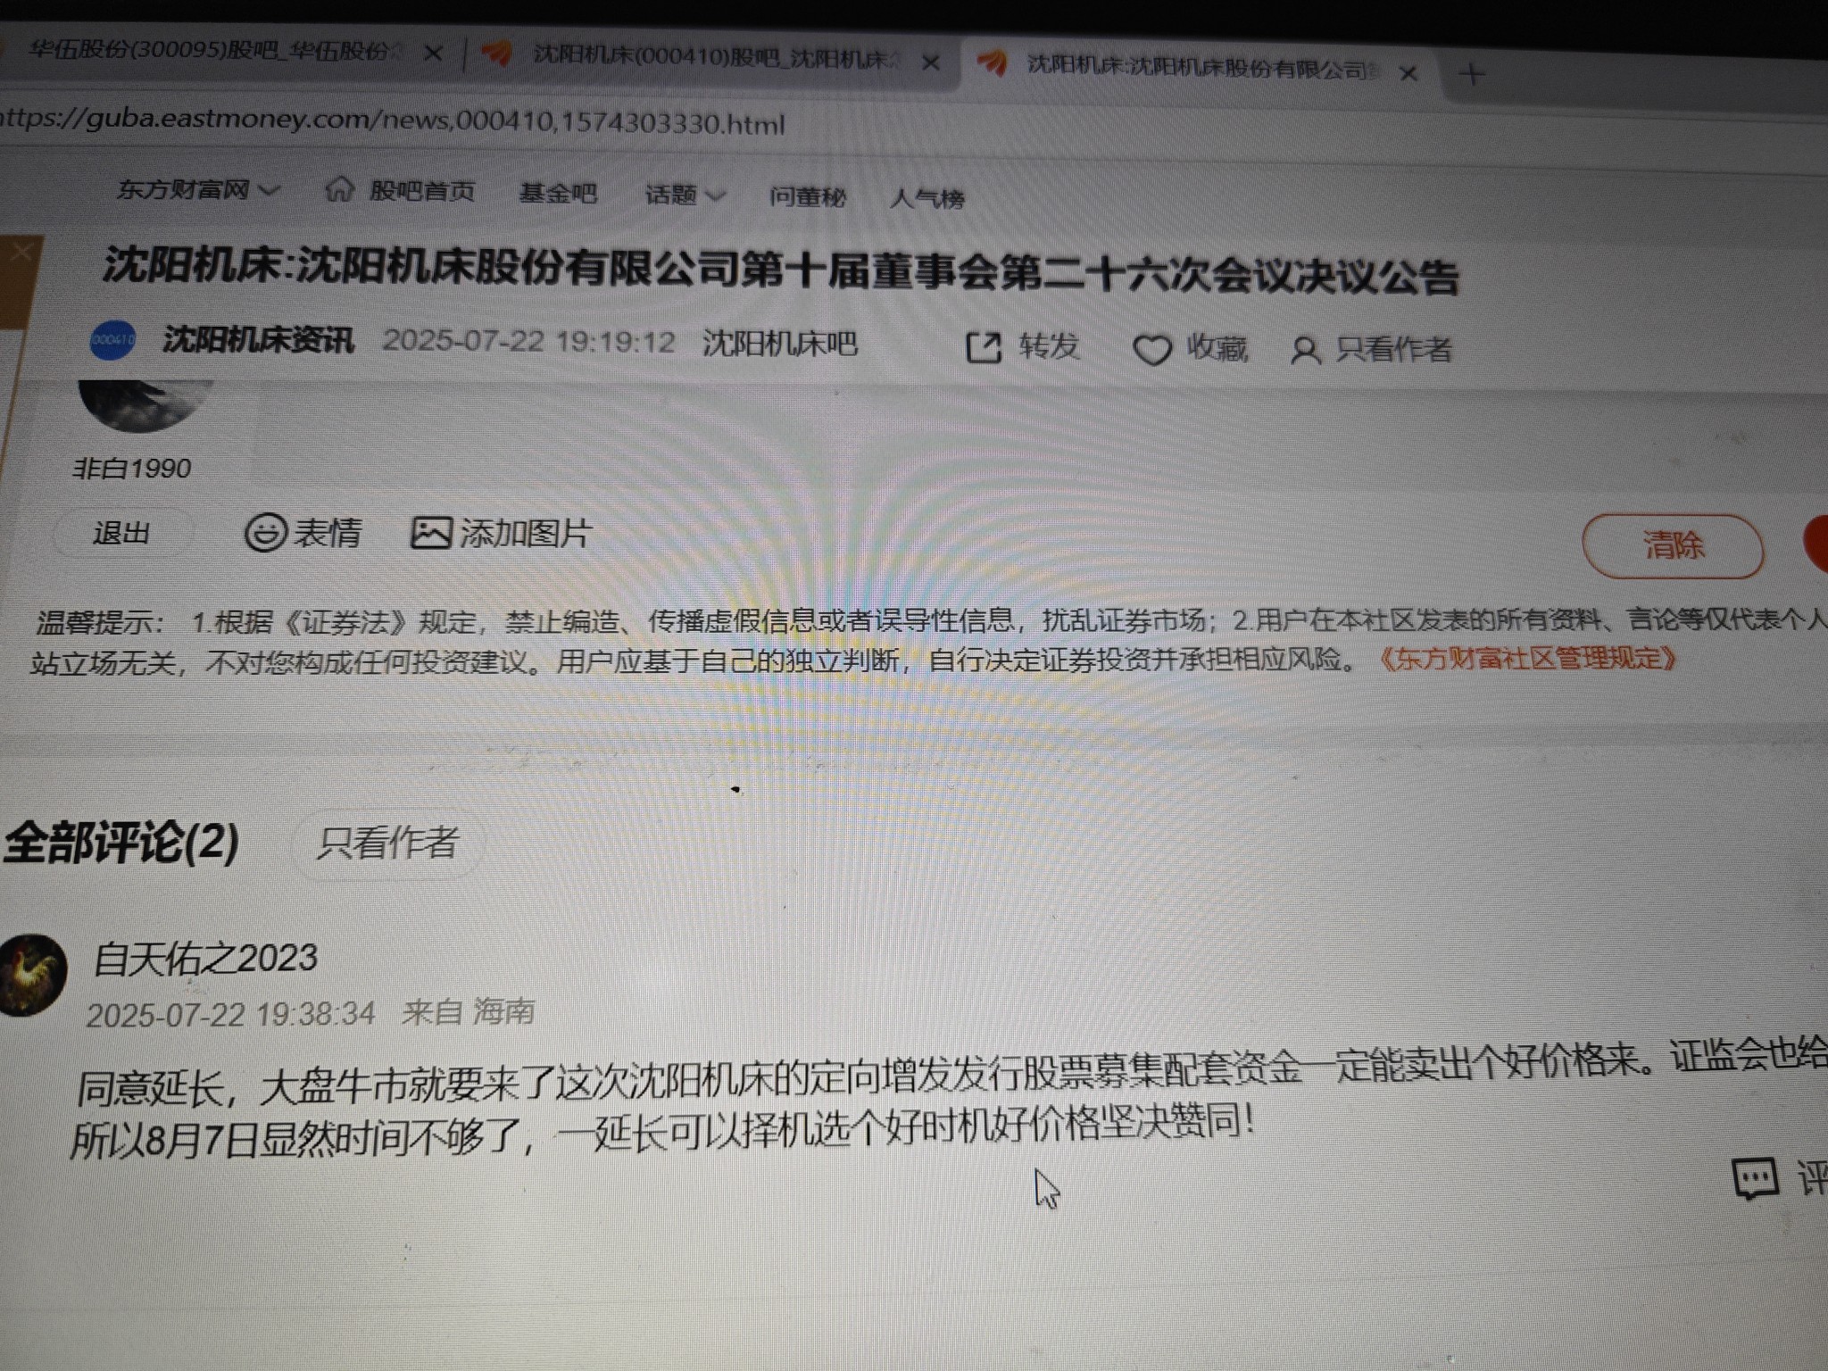Open the 自天佑之2023 commenter profile
This screenshot has height=1371, width=1828.
[206, 959]
